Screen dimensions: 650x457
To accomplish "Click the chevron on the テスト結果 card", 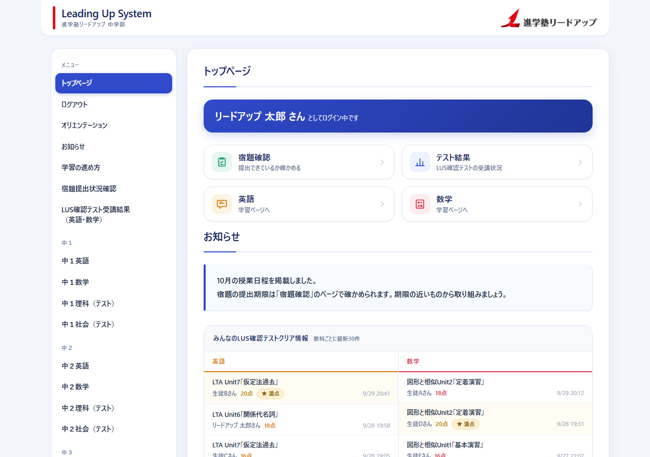I will pyautogui.click(x=580, y=162).
